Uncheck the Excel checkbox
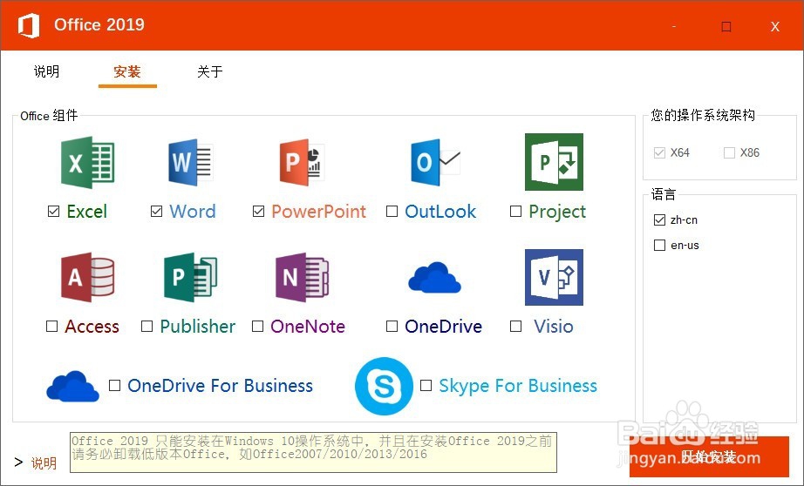 coord(54,211)
